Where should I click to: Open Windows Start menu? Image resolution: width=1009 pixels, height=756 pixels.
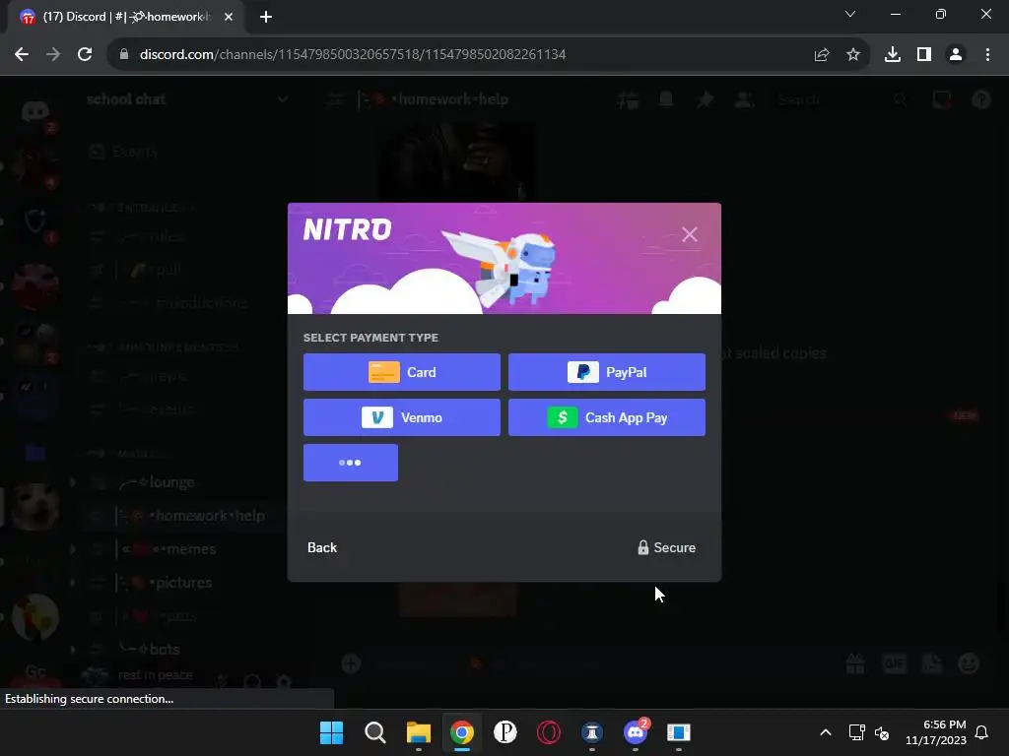point(331,732)
